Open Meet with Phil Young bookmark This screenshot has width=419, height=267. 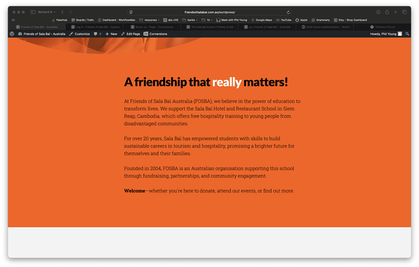click(x=232, y=20)
